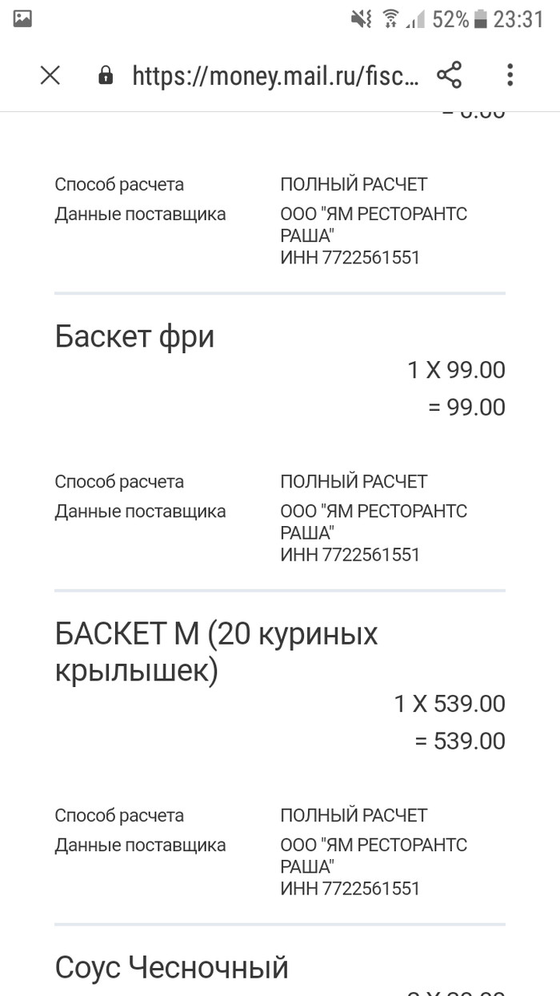This screenshot has width=560, height=996.
Task: Tap the "1 X 539.00" quantity line
Action: point(450,704)
